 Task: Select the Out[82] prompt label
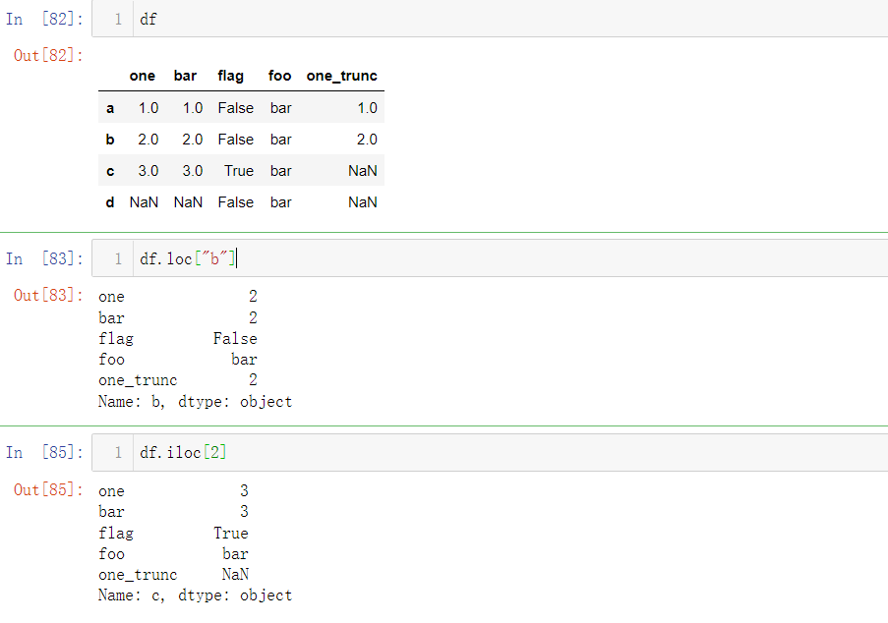48,55
